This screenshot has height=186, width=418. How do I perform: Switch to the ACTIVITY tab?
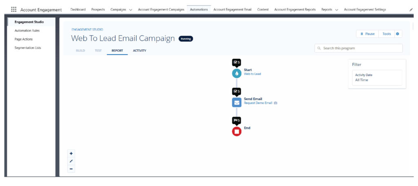140,50
